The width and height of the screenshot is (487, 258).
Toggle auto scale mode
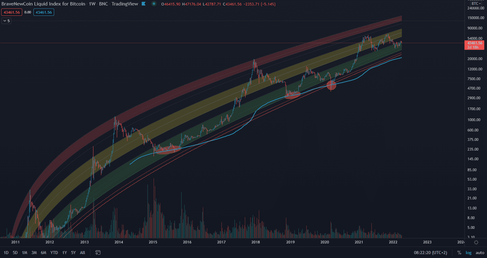pyautogui.click(x=480, y=253)
